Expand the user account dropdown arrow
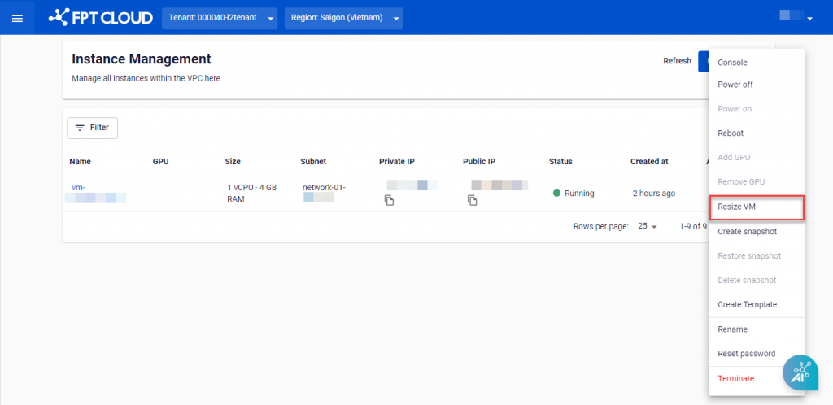The height and width of the screenshot is (405, 833). pos(809,19)
